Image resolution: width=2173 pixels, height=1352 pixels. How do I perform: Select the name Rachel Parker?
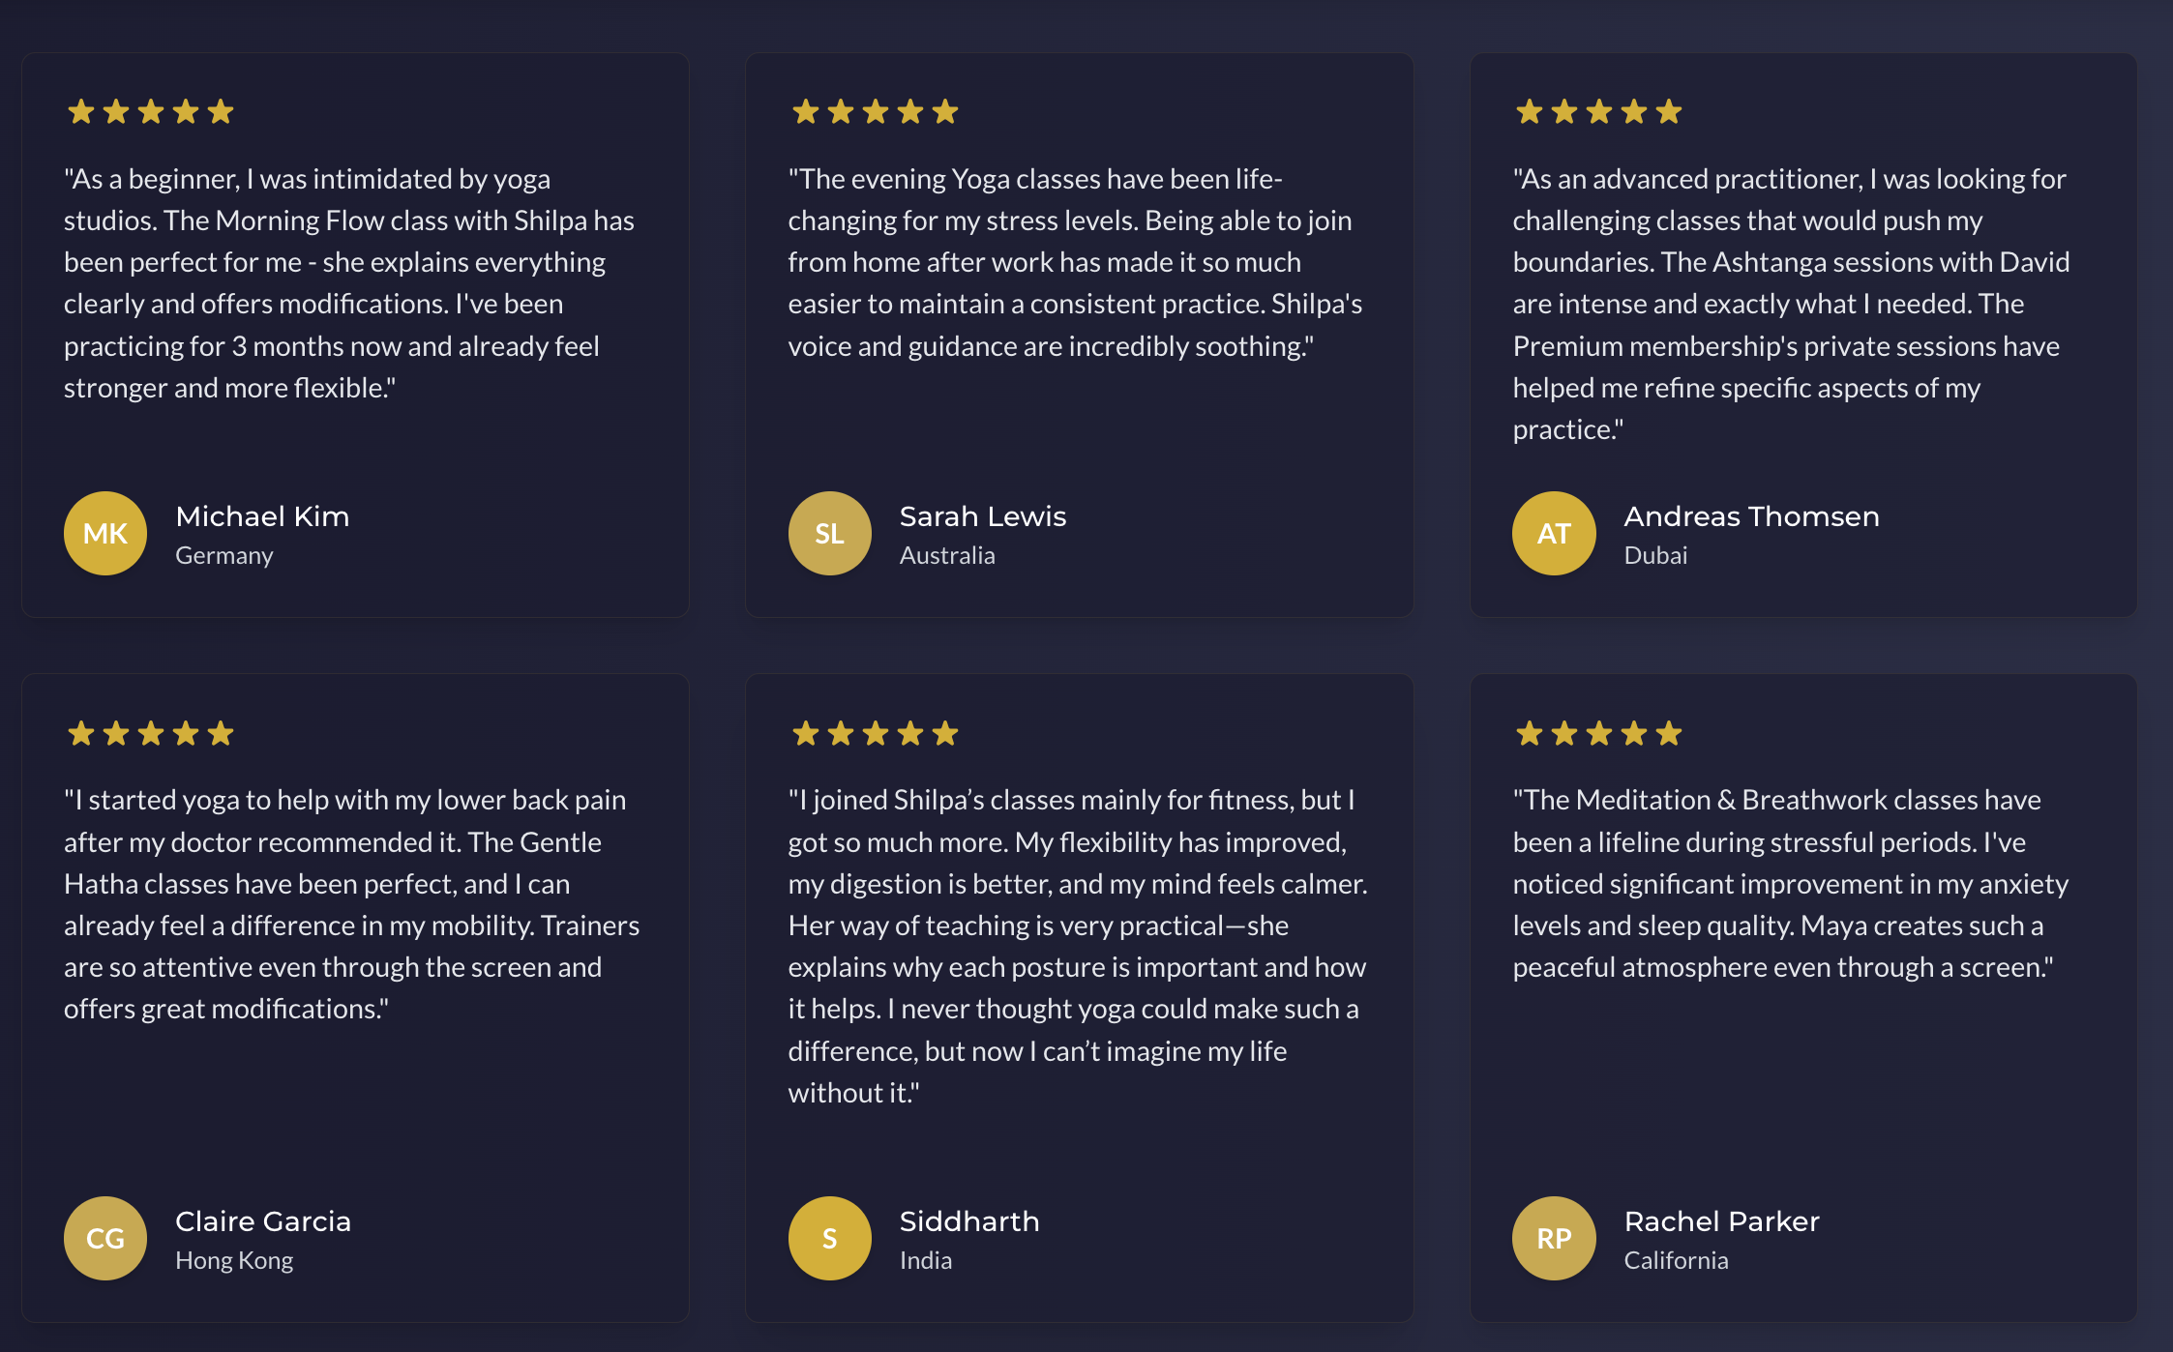tap(1721, 1221)
